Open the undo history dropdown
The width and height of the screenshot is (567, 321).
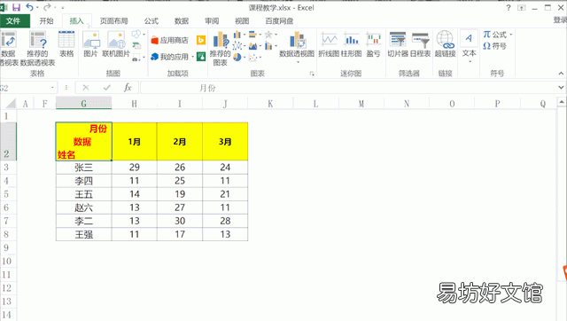click(37, 8)
